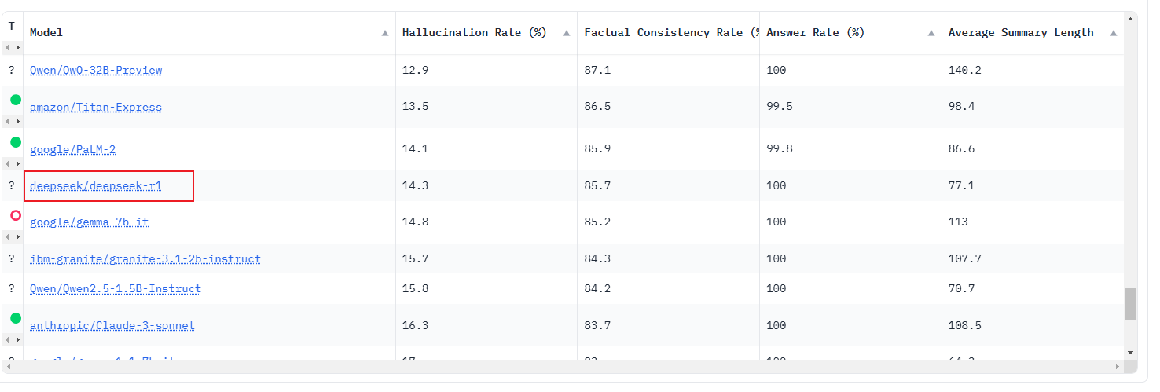The image size is (1160, 392).
Task: Sort by Hallucination Rate using header arrow
Action: pyautogui.click(x=567, y=33)
